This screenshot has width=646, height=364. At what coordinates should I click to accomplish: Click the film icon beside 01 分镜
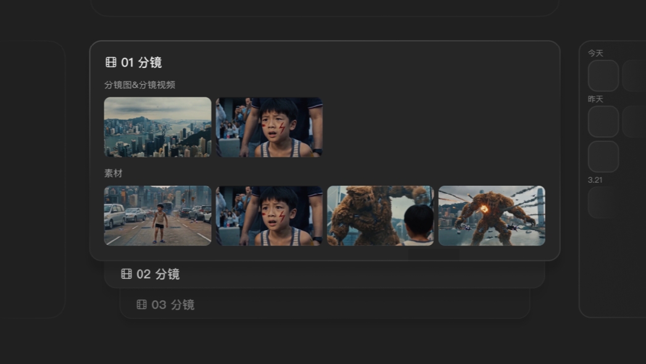pos(111,62)
